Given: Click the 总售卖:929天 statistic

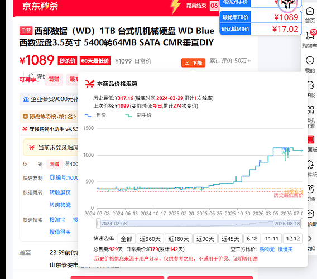Looking at the screenshot, I should pyautogui.click(x=108, y=249).
